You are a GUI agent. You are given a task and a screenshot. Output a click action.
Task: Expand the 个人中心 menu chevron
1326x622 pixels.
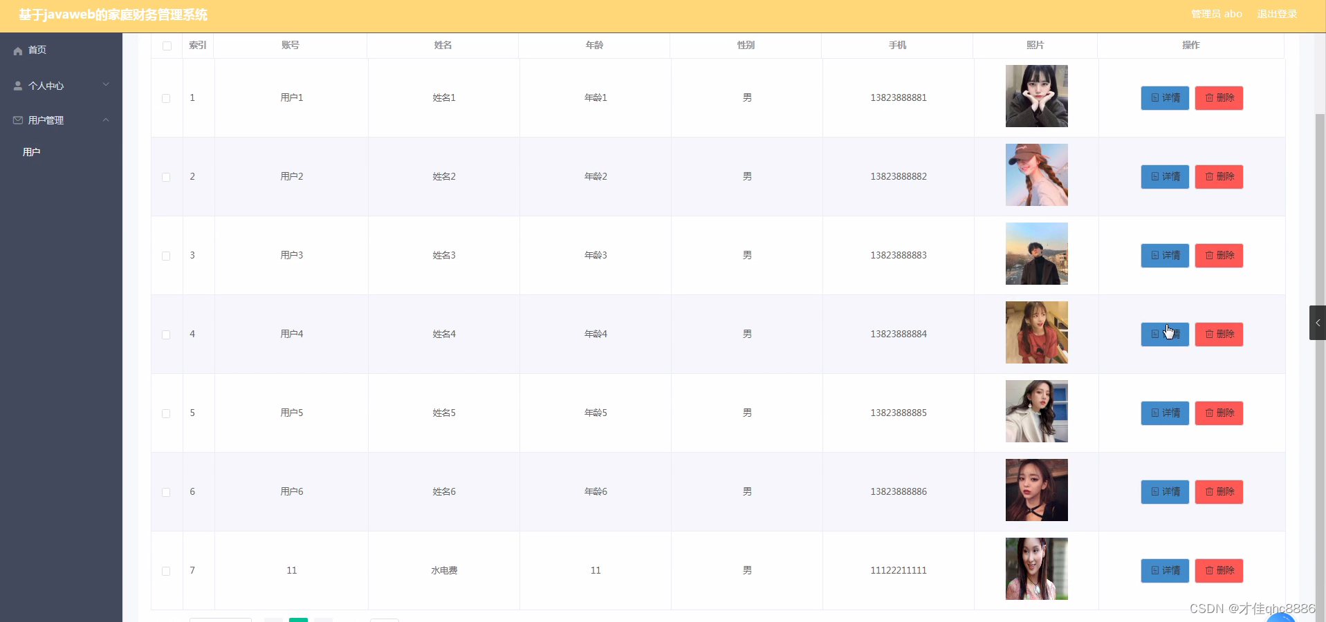click(106, 85)
